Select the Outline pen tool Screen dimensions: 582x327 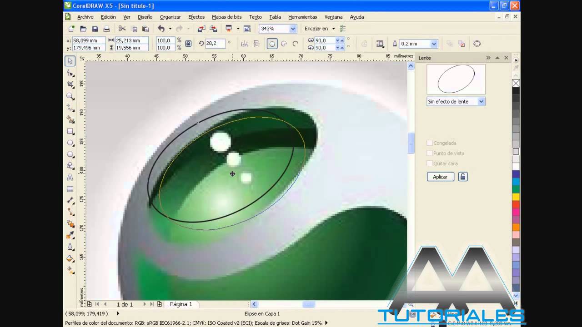coord(70,247)
